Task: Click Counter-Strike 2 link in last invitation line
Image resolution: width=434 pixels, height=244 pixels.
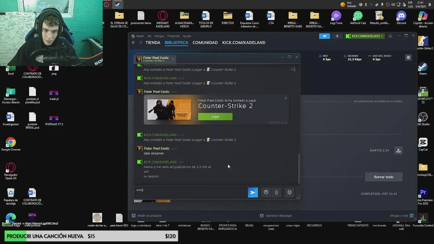Action: coord(223,140)
